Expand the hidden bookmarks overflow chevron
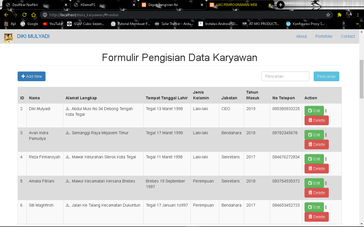364x227 pixels. click(x=357, y=24)
